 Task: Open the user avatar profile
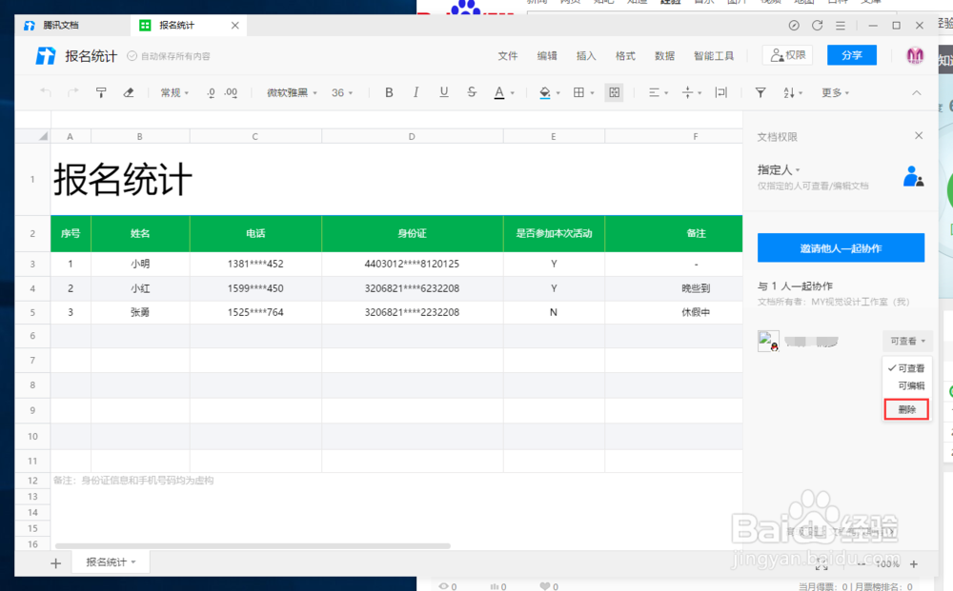(915, 56)
